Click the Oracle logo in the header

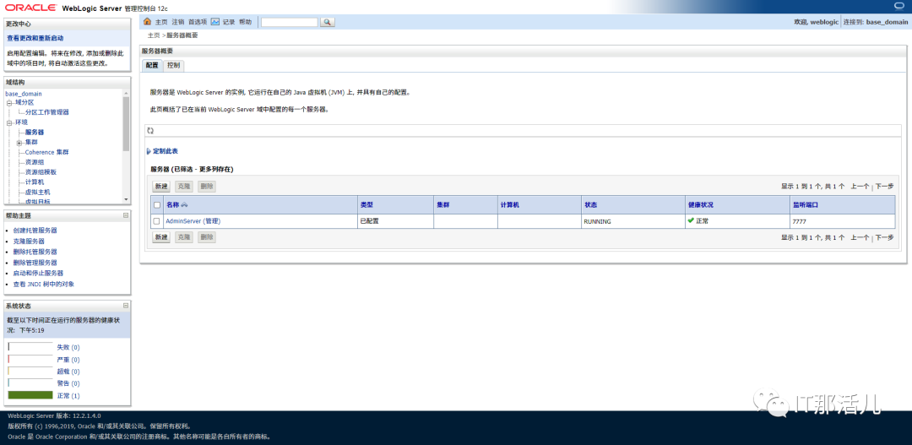pyautogui.click(x=31, y=8)
